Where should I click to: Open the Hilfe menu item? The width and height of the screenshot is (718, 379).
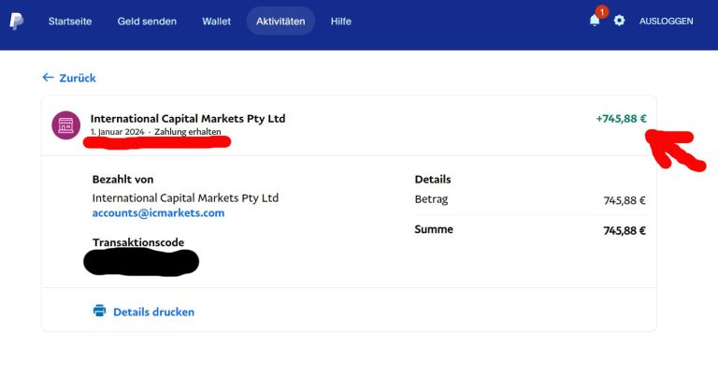tap(341, 22)
